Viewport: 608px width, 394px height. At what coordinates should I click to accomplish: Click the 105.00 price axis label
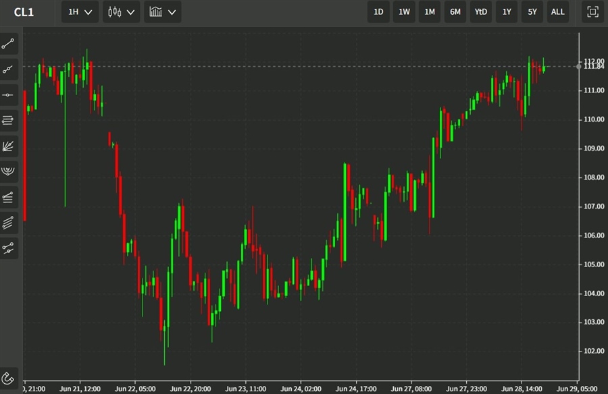pos(594,264)
